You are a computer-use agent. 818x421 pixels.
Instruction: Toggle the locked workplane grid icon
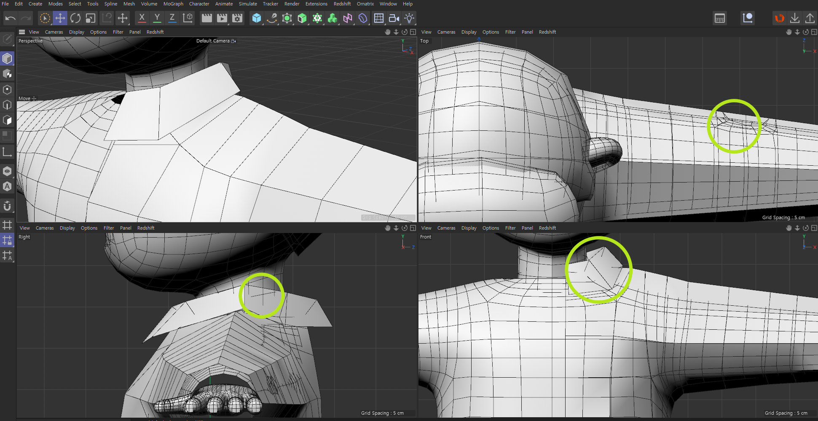(x=7, y=240)
